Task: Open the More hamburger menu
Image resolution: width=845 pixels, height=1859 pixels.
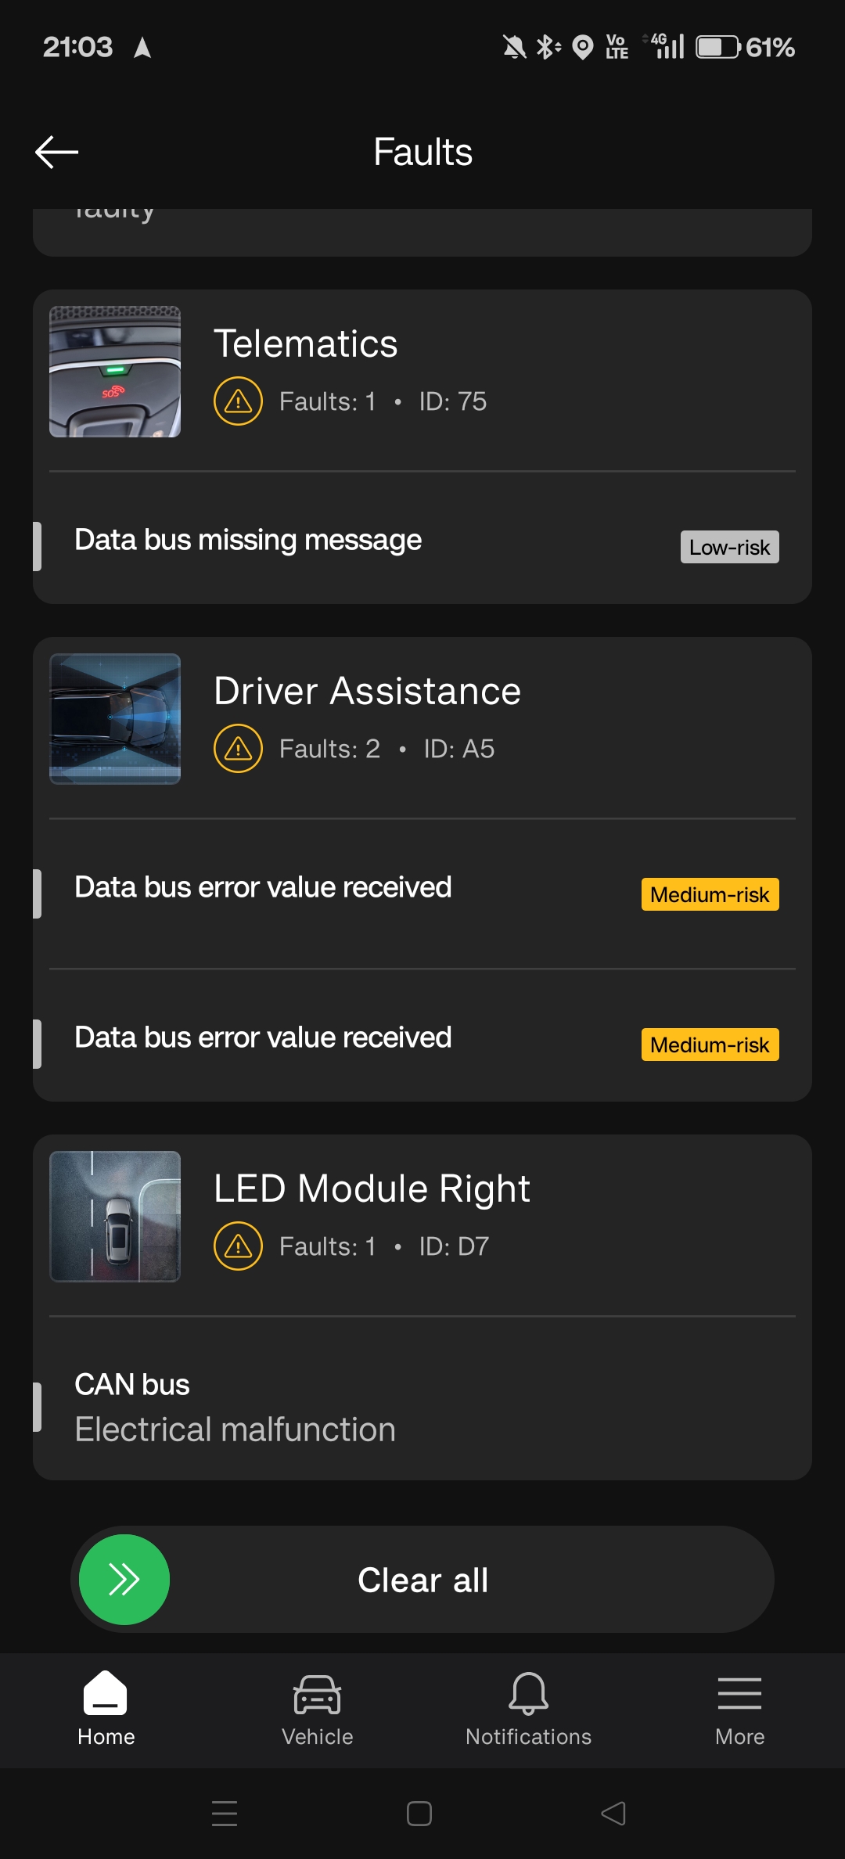Action: click(x=739, y=1710)
